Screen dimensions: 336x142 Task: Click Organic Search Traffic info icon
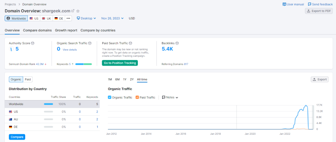click(90, 43)
